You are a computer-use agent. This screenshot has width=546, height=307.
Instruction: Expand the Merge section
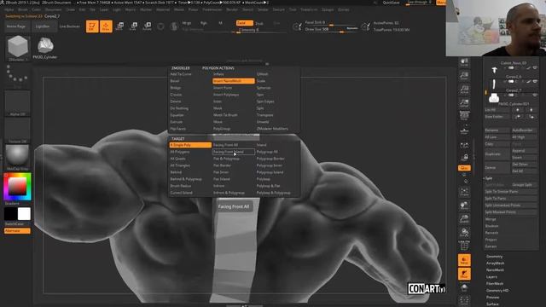(491, 219)
